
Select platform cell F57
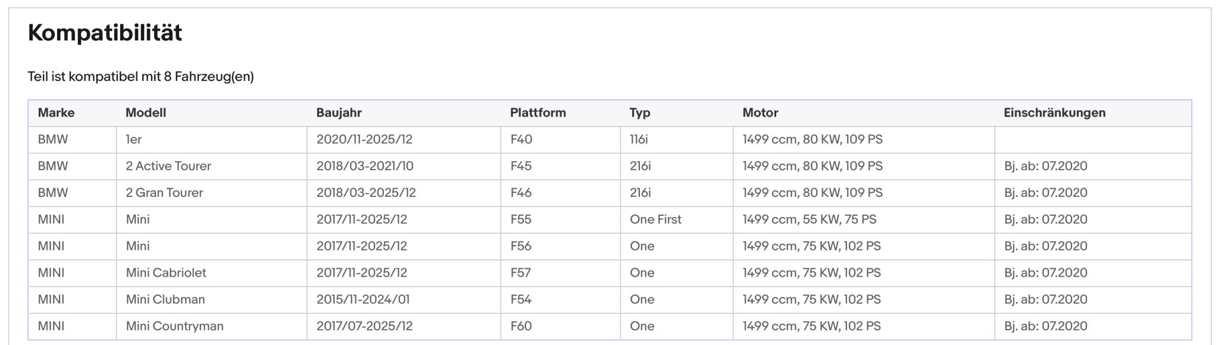[561, 273]
